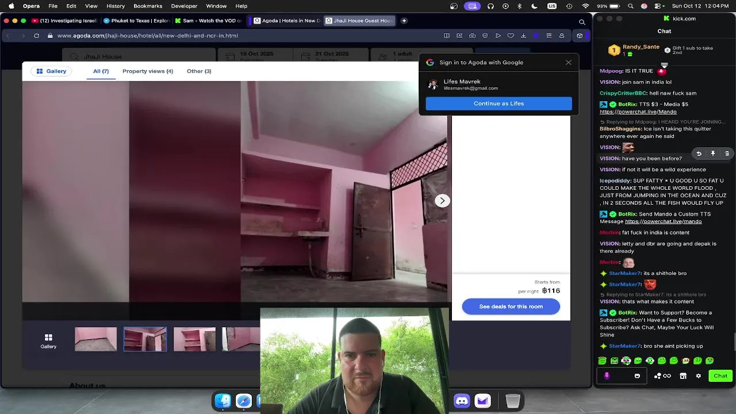Open Trash in the Dock
The height and width of the screenshot is (414, 736).
coord(513,401)
